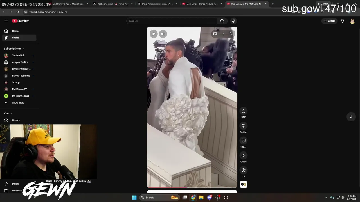Expand the Subscriptions section chevron
The width and height of the screenshot is (360, 202).
click(x=23, y=49)
